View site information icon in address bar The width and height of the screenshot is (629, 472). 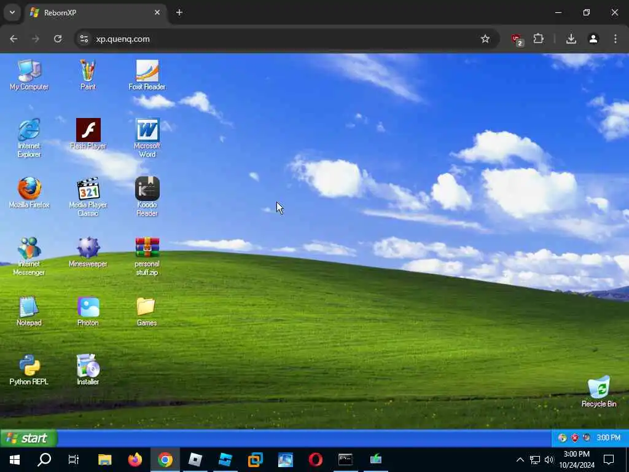tap(84, 39)
